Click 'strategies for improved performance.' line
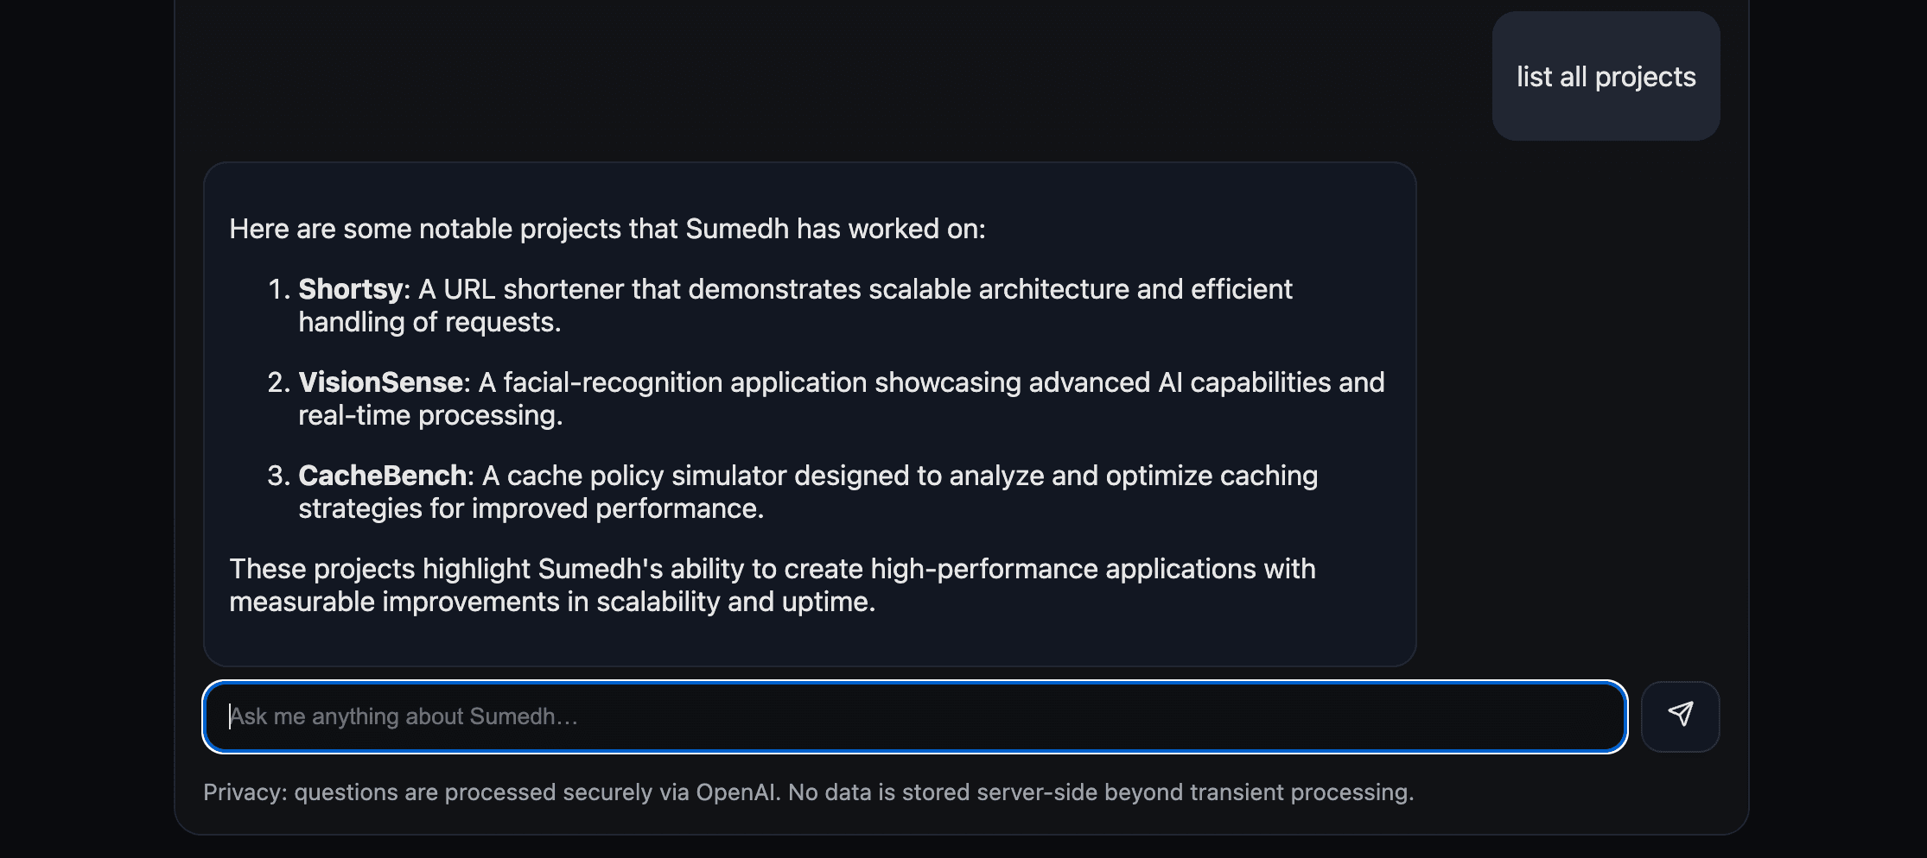1927x858 pixels. pyautogui.click(x=531, y=508)
